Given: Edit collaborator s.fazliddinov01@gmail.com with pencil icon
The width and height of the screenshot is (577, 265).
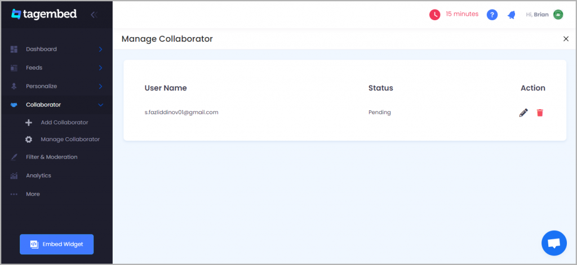Looking at the screenshot, I should click(523, 113).
